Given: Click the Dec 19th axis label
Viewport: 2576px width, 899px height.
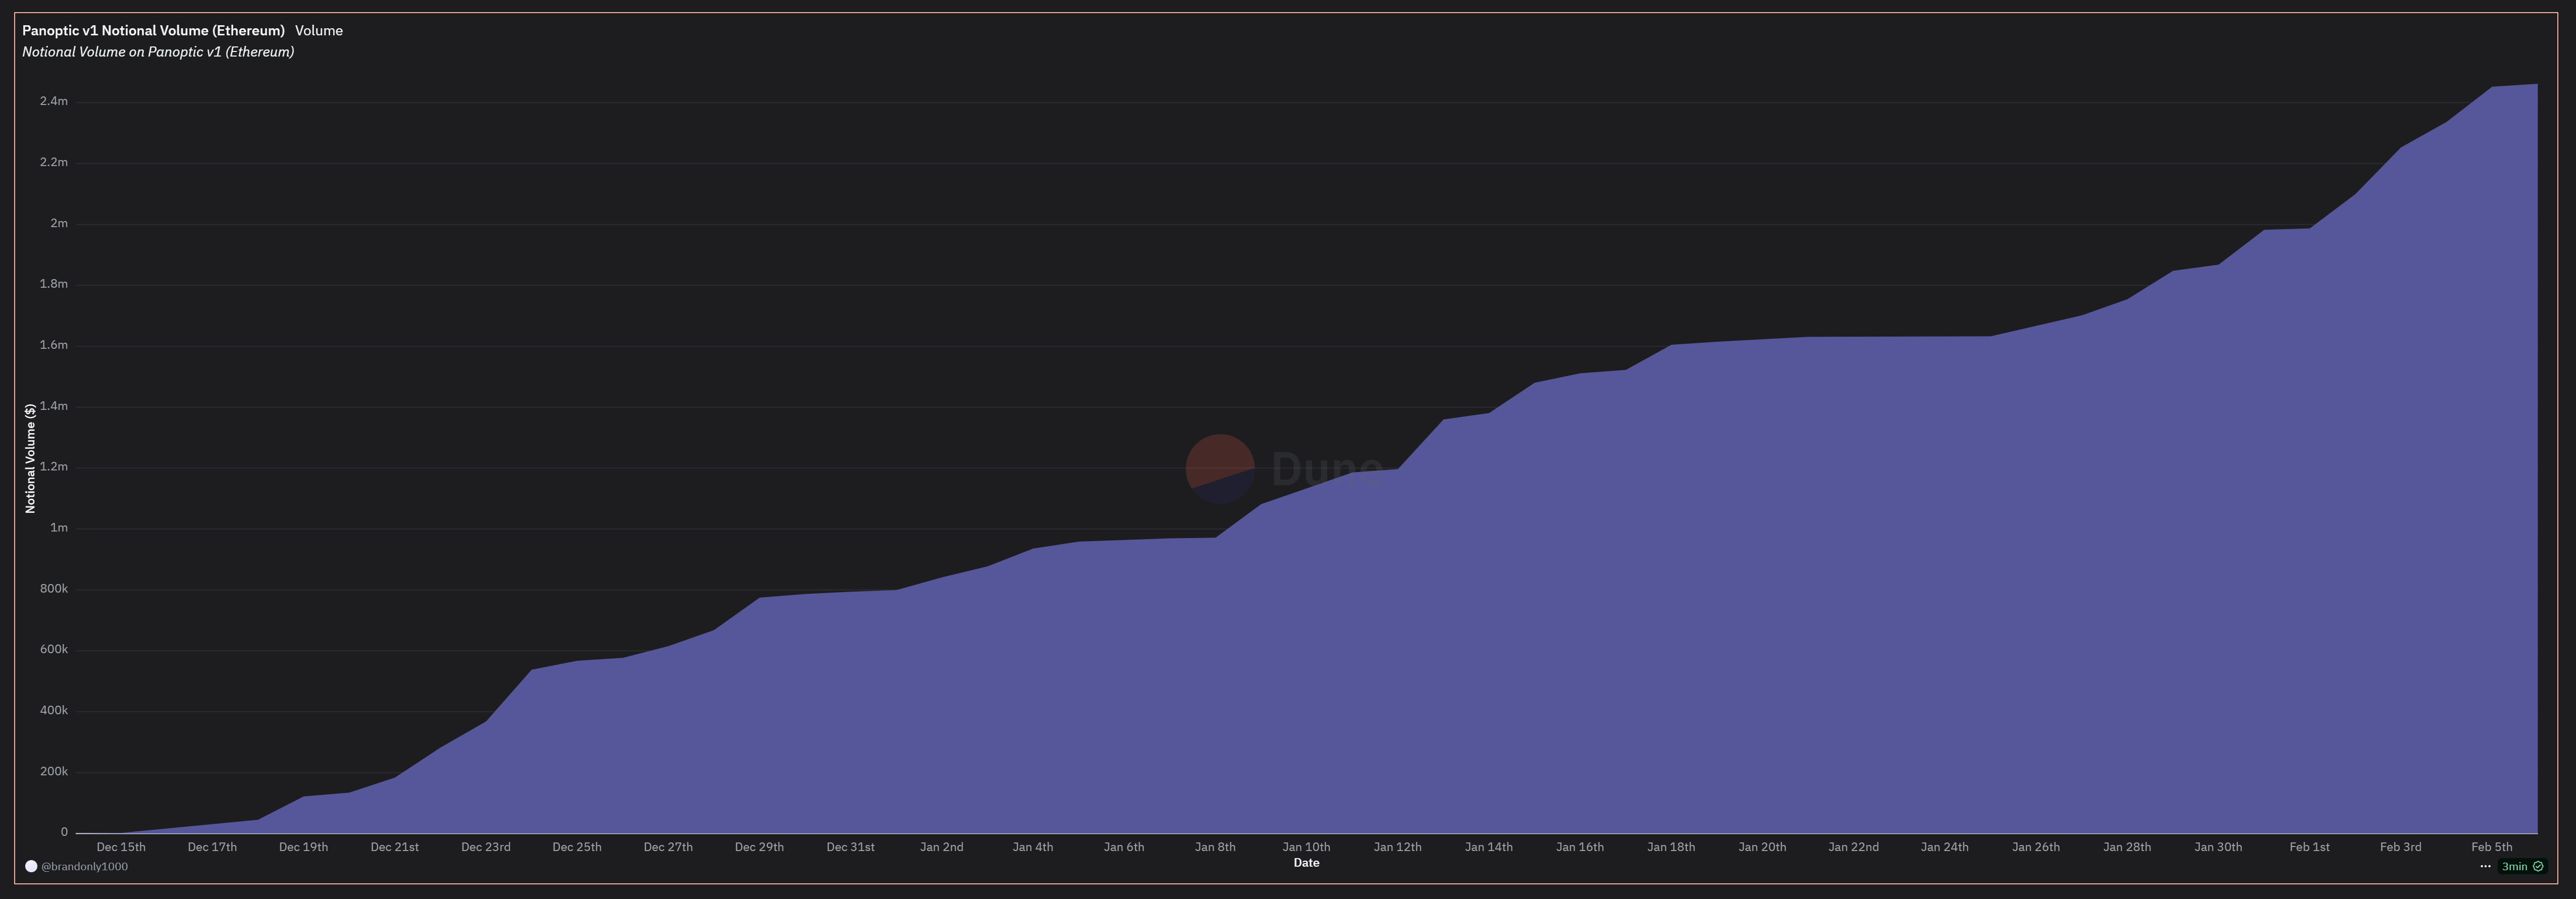Looking at the screenshot, I should tap(303, 847).
